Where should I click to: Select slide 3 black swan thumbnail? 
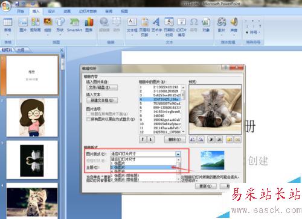pyautogui.click(x=32, y=160)
